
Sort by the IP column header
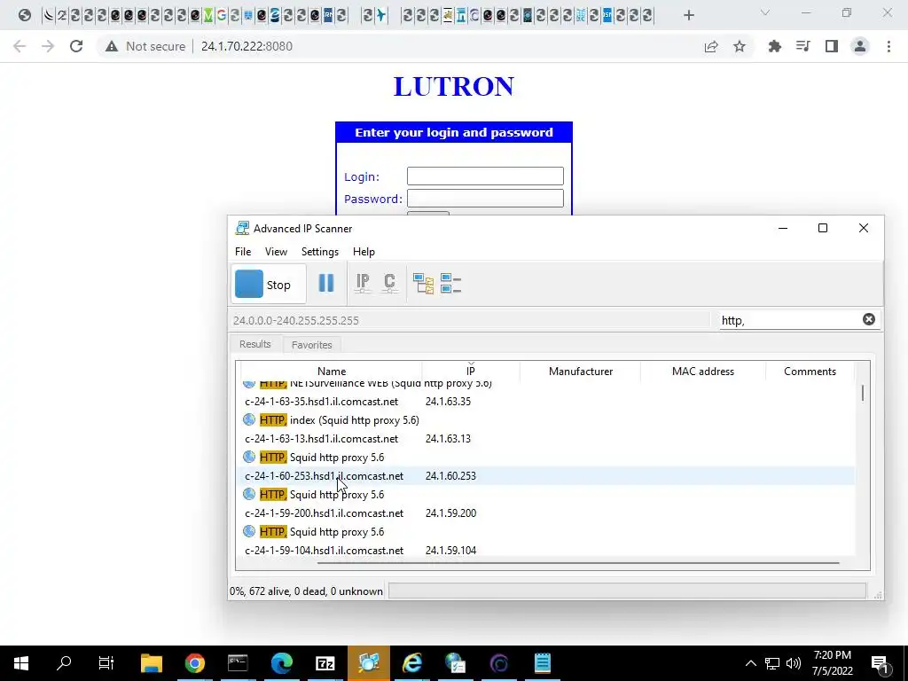pyautogui.click(x=470, y=372)
